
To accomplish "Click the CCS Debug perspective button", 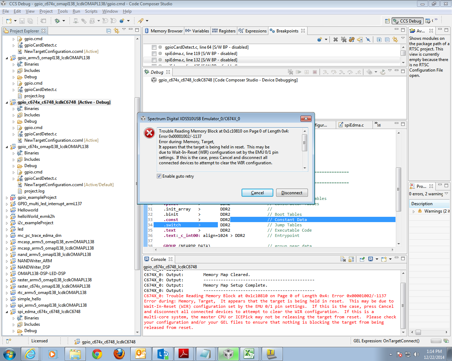I will click(x=408, y=21).
